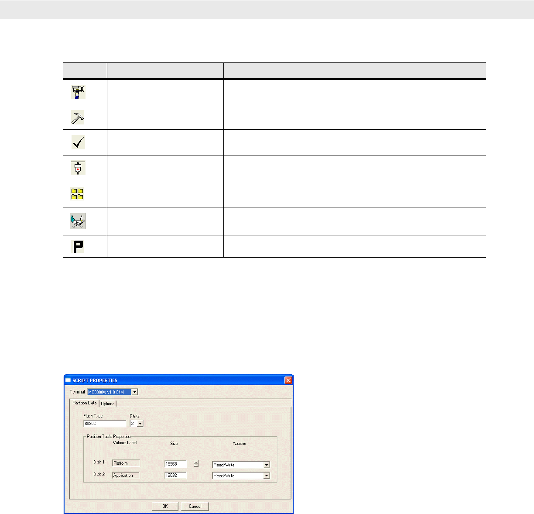
Task: Click the four yellow folders tile icon
Action: point(78,194)
